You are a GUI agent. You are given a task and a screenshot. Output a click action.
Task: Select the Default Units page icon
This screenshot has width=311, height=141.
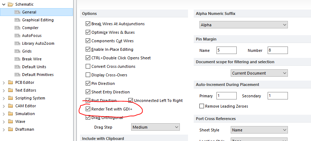click(x=17, y=67)
